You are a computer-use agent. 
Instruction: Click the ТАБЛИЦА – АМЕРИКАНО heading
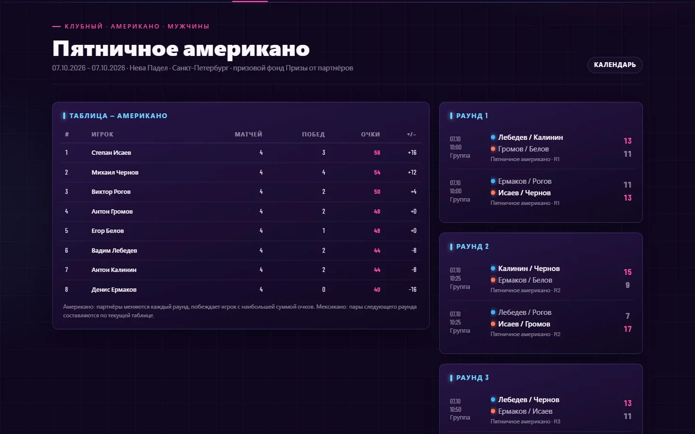click(x=118, y=116)
